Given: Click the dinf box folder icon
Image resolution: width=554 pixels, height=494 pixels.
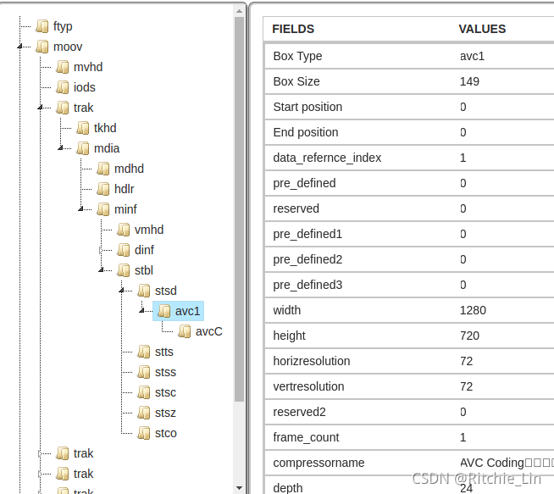Looking at the screenshot, I should tap(124, 250).
